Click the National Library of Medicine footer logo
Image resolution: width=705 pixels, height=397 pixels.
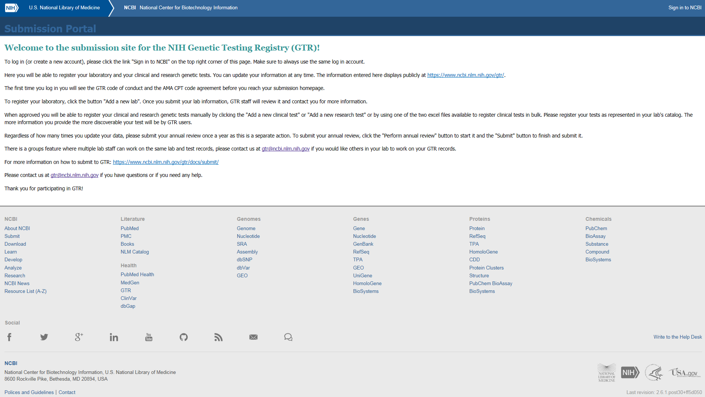[607, 372]
